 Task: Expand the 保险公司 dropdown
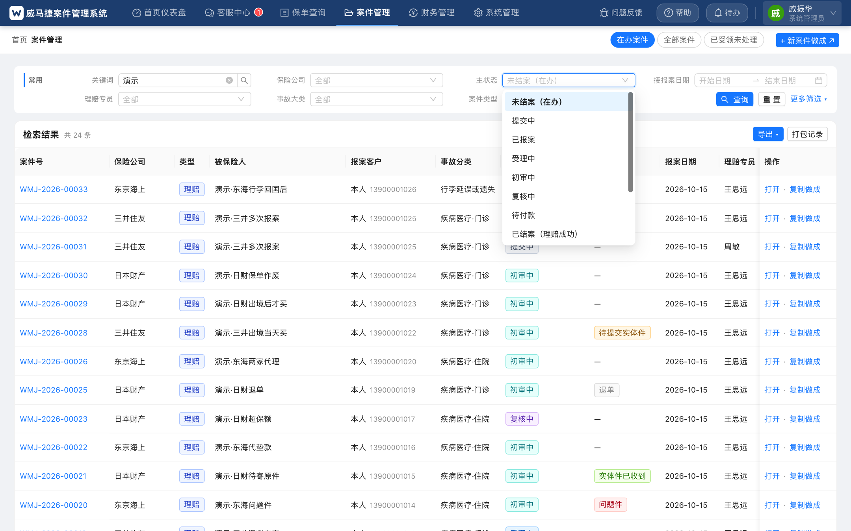(x=377, y=80)
